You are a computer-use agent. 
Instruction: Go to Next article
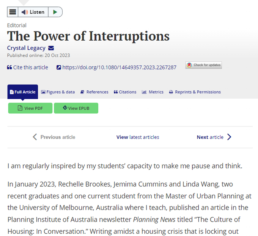214,137
